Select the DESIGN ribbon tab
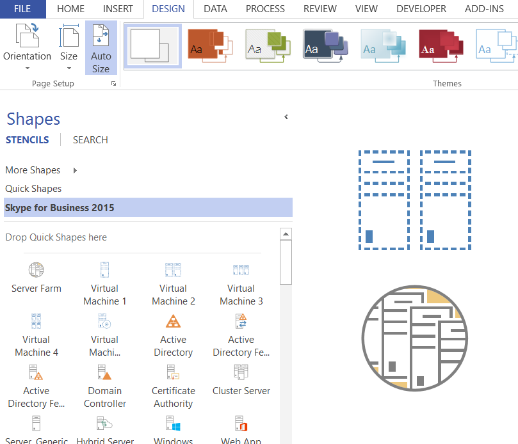The height and width of the screenshot is (444, 518). click(168, 9)
